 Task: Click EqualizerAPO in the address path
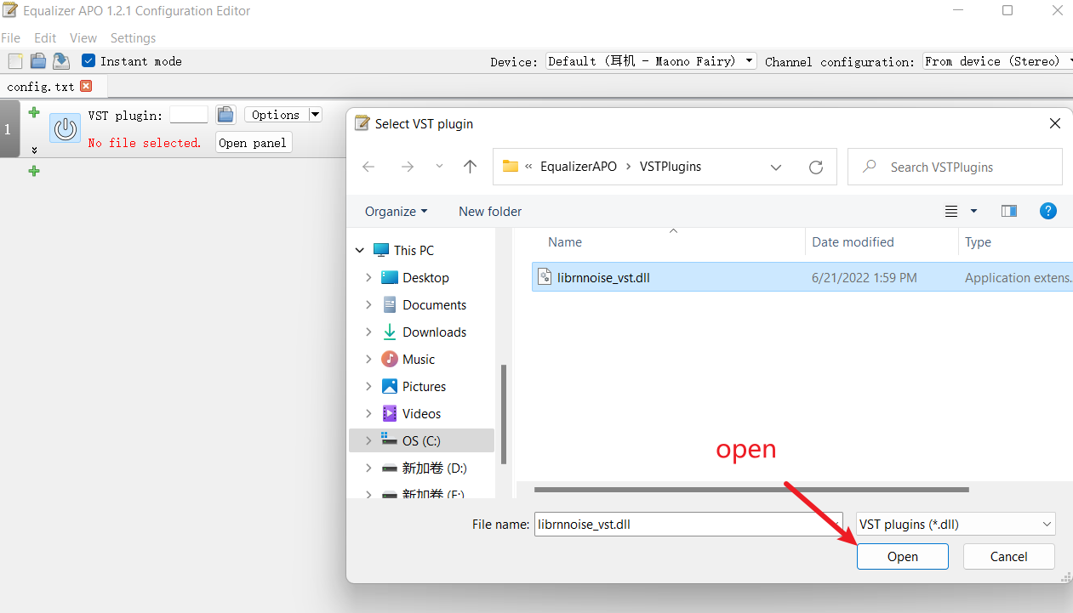point(579,167)
